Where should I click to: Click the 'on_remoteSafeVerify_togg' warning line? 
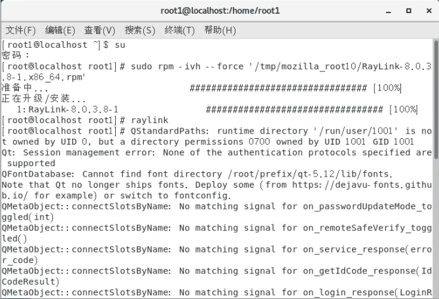pos(217,228)
